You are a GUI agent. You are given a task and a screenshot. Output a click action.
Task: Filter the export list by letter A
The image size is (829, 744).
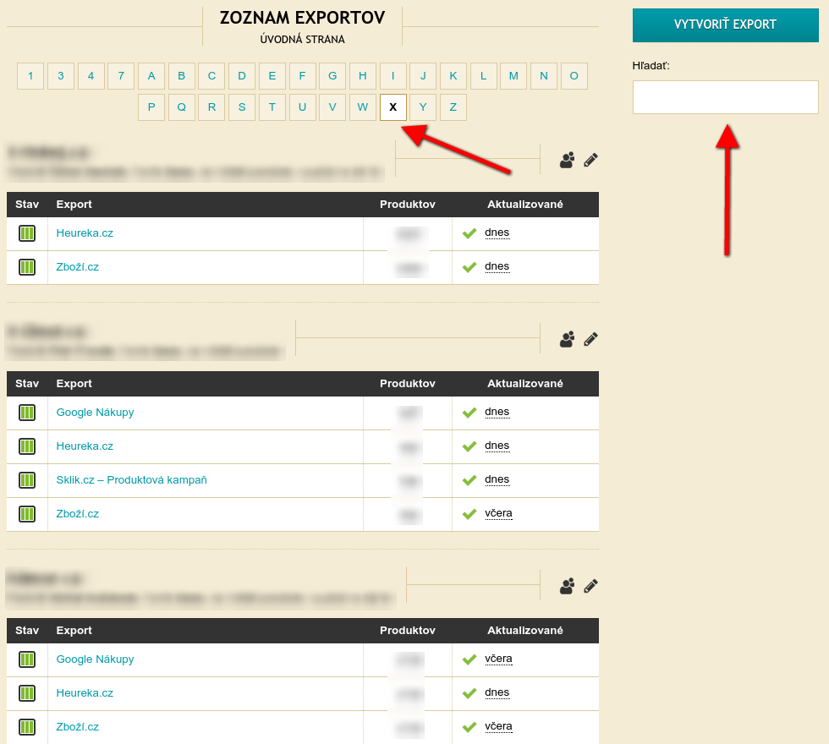(151, 76)
